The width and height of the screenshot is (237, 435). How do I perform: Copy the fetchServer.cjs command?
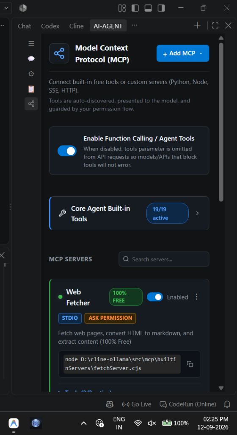coord(190,364)
